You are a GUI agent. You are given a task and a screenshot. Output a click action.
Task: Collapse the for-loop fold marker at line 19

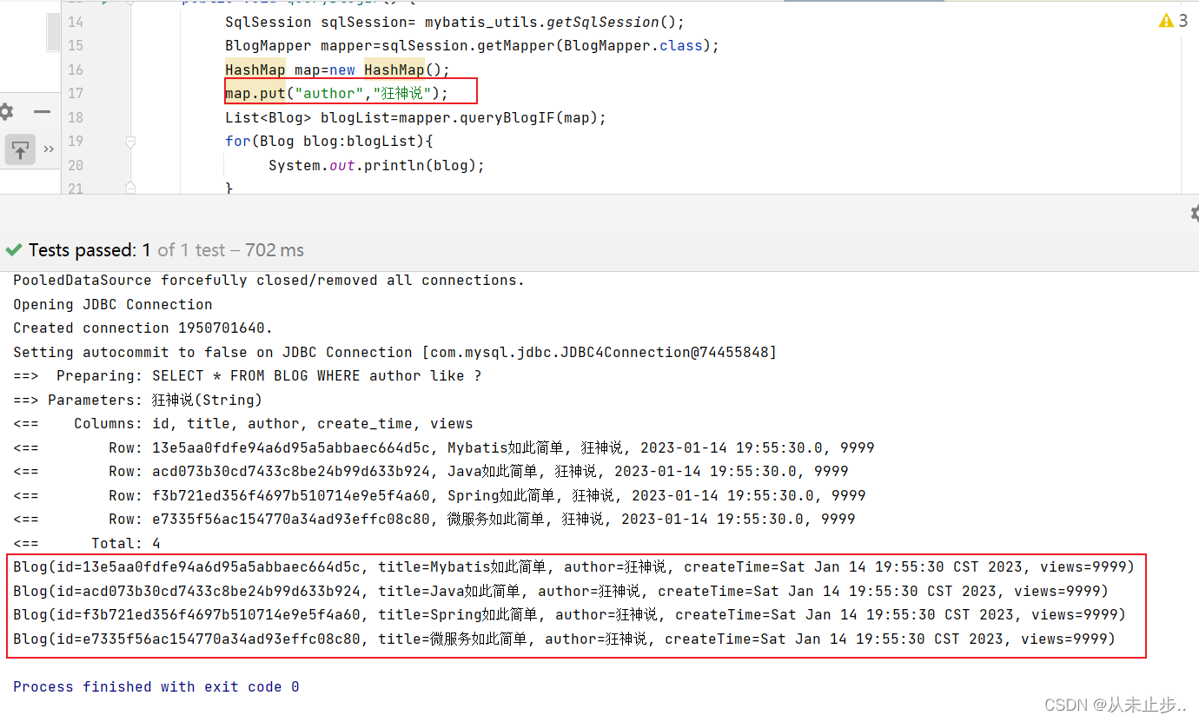(129, 141)
